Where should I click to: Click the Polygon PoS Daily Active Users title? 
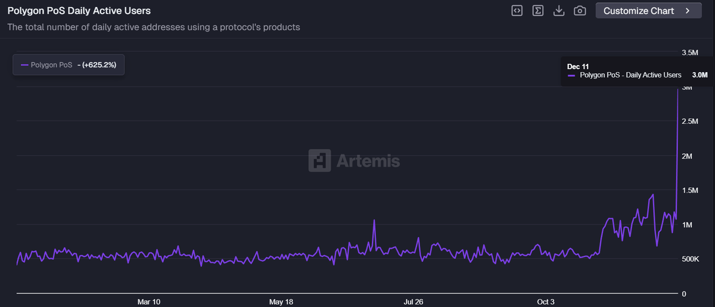[79, 11]
